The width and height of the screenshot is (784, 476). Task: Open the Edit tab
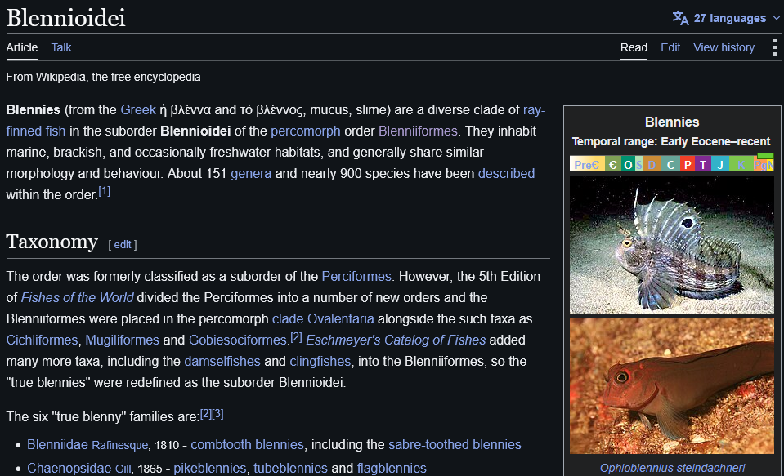tap(670, 47)
